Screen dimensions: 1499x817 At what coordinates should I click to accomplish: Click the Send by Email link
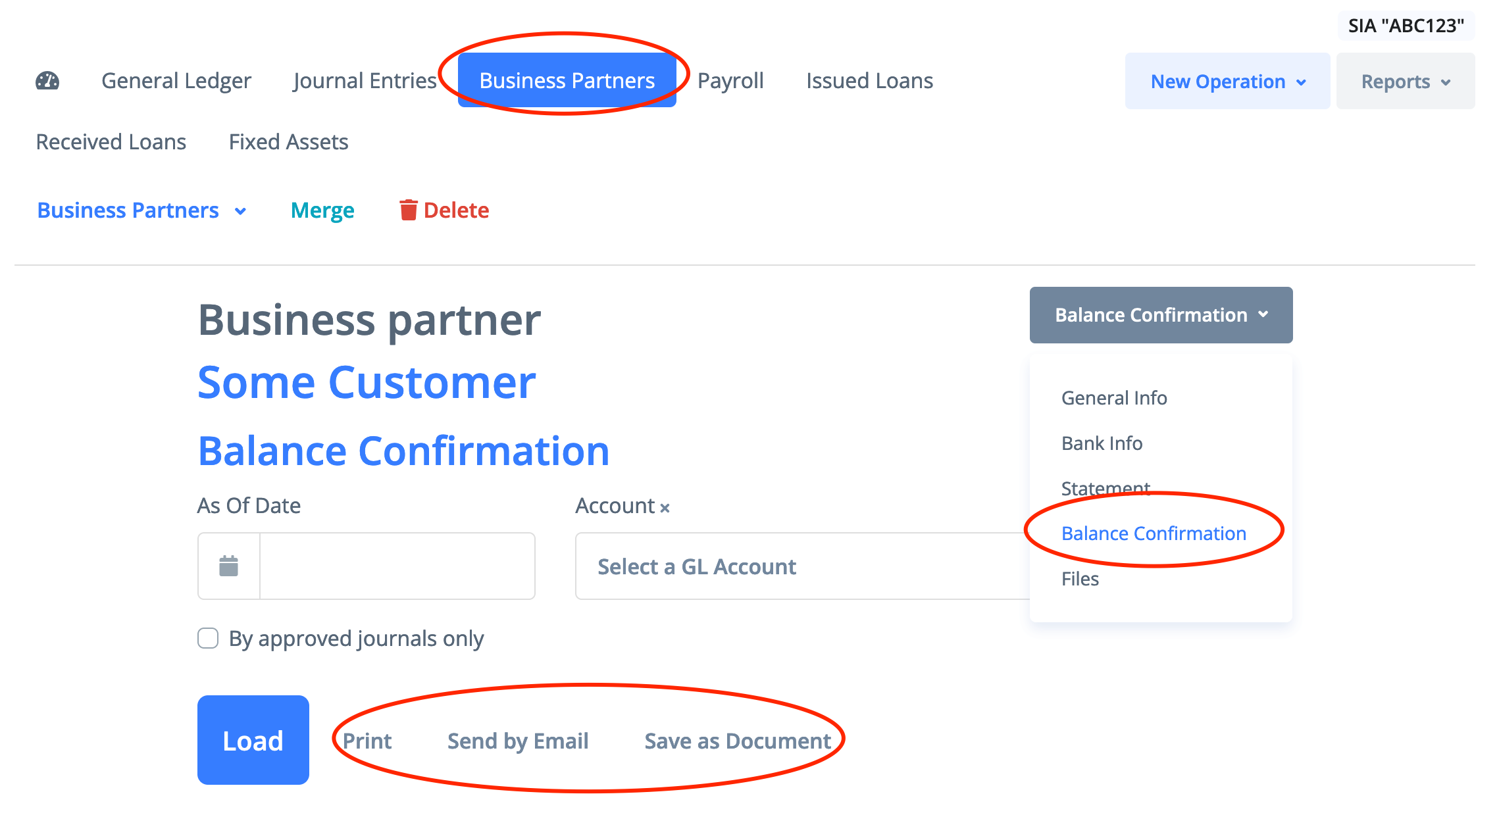pos(518,741)
